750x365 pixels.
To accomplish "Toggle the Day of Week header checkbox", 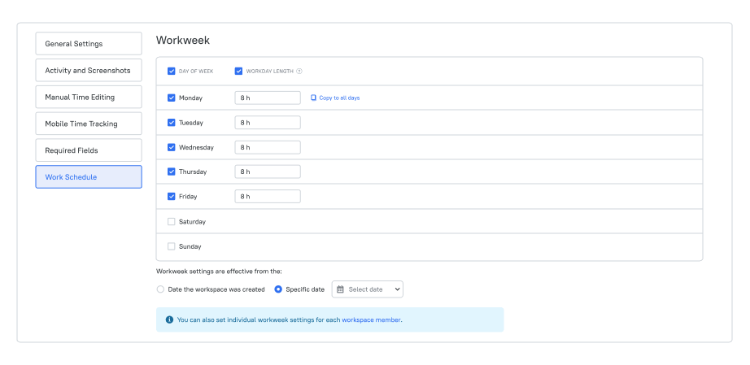I will pyautogui.click(x=172, y=72).
